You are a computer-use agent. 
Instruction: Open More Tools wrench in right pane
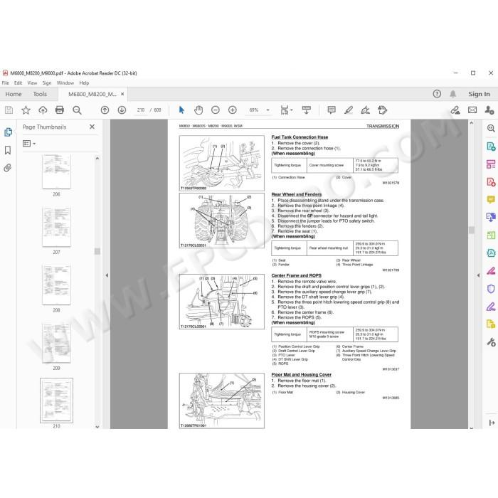click(x=491, y=342)
